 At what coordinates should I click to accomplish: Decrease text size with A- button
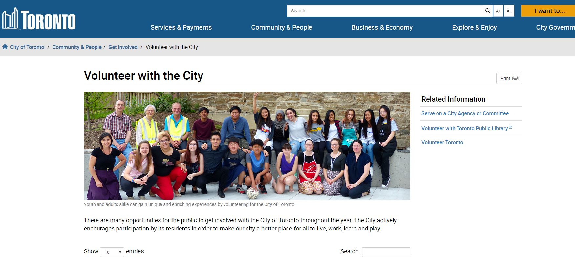click(x=509, y=11)
